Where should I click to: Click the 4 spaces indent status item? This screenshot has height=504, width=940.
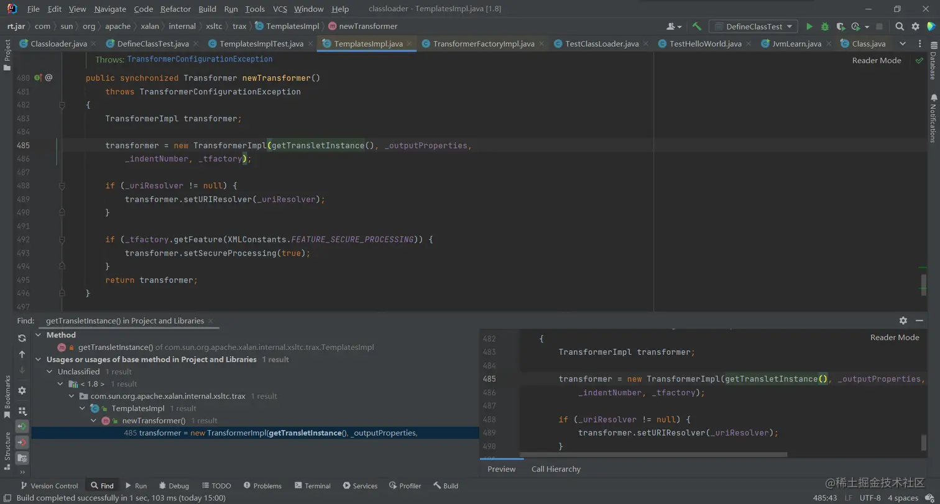tap(903, 498)
